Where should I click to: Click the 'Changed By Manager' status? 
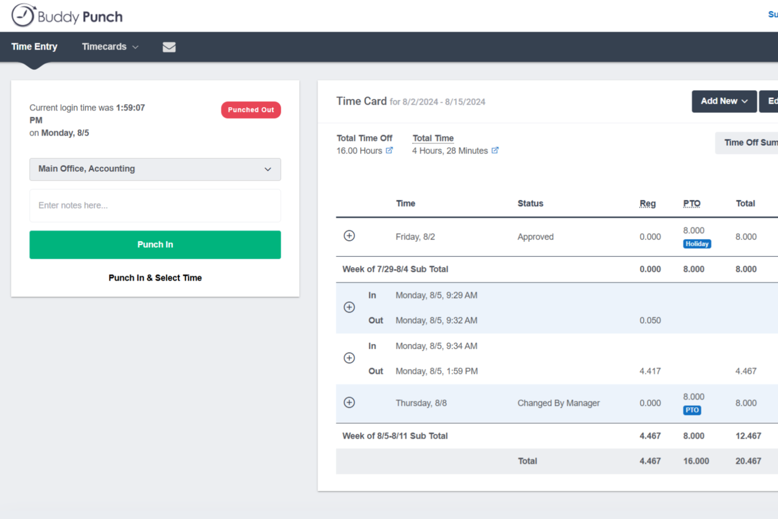(558, 403)
